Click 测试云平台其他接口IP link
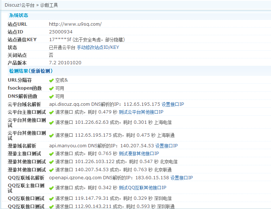 click(x=141, y=112)
